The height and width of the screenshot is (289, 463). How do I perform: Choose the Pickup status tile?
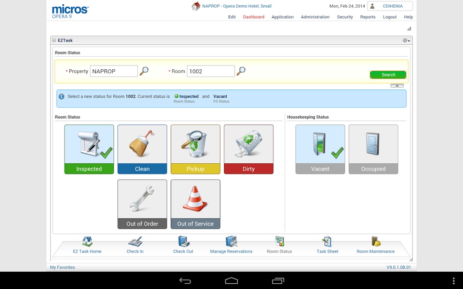tap(195, 149)
